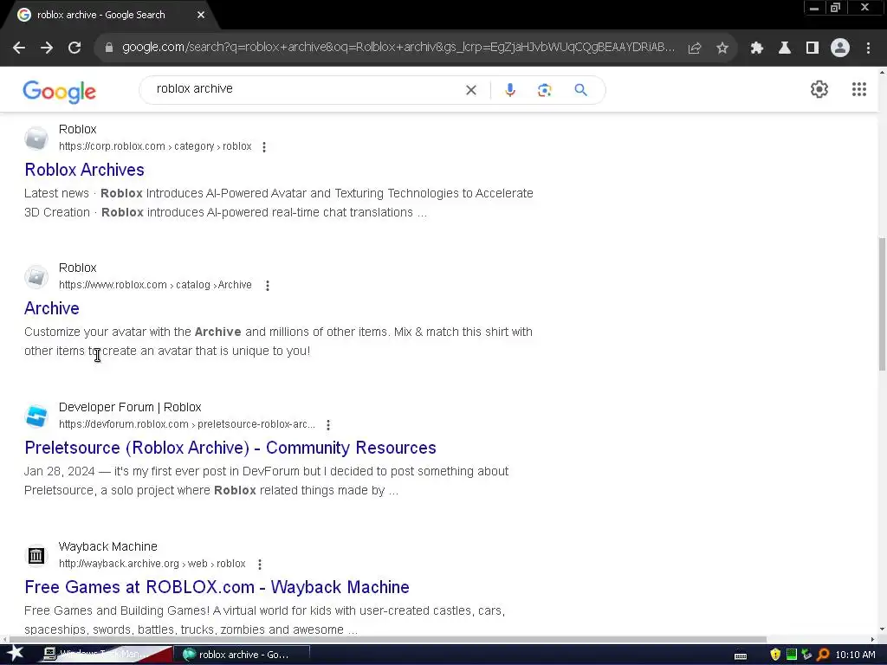The width and height of the screenshot is (887, 665).
Task: Click the yellow shield tray icon
Action: [x=775, y=655]
